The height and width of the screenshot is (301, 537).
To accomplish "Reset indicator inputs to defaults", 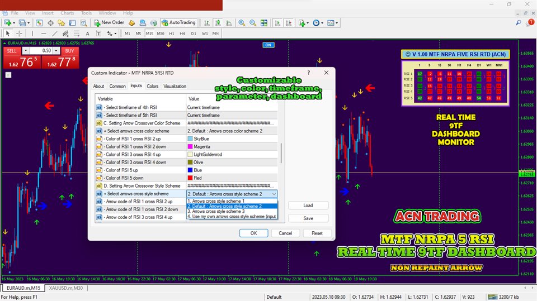I will tap(317, 233).
